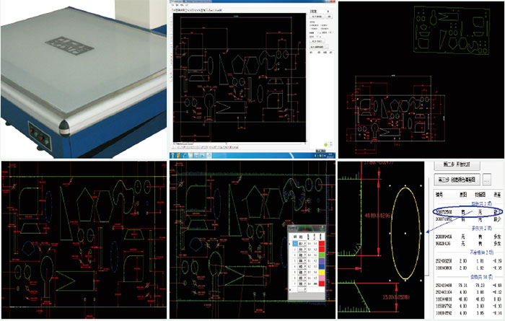
Task: Open the Windows Start menu orb
Action: tap(173, 156)
